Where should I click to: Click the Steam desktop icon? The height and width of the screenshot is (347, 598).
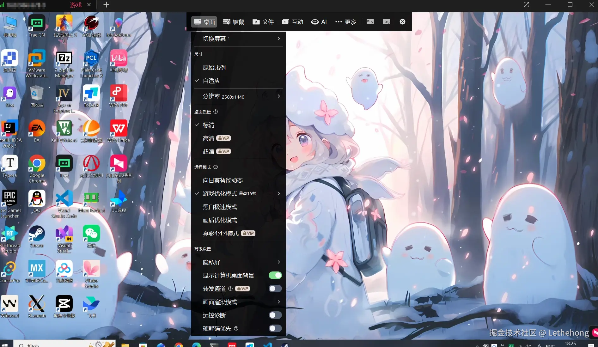[37, 236]
